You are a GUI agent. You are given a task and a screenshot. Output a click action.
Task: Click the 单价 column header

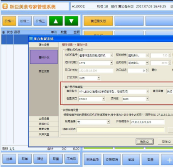pos(54,32)
